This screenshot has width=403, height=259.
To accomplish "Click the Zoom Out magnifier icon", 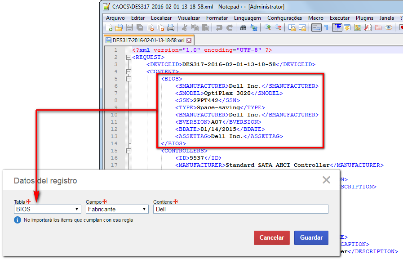I will (x=278, y=27).
